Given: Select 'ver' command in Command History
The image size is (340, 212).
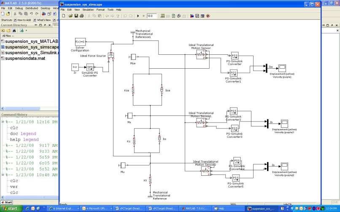Looking at the screenshot, I should click(x=14, y=186).
